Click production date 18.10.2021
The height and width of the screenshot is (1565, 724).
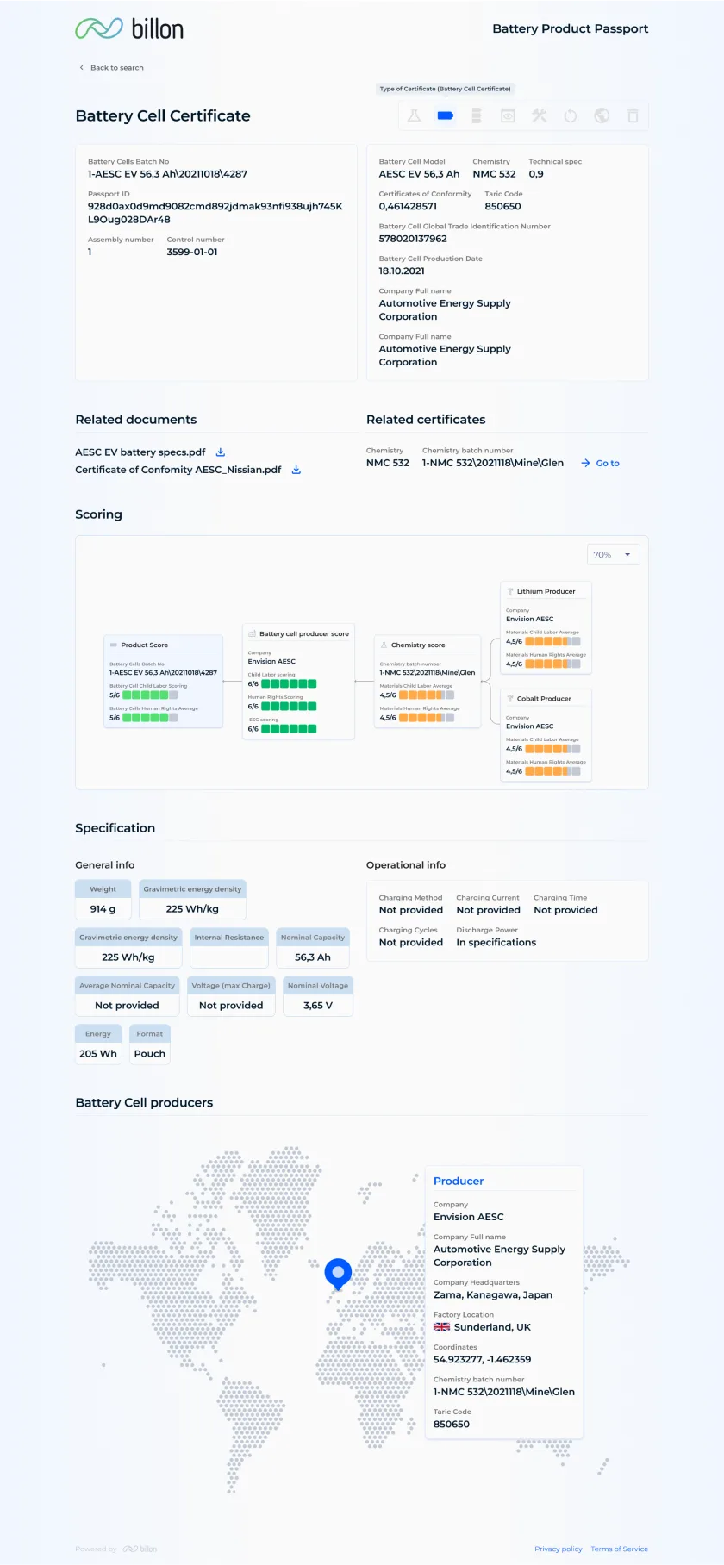click(x=402, y=271)
